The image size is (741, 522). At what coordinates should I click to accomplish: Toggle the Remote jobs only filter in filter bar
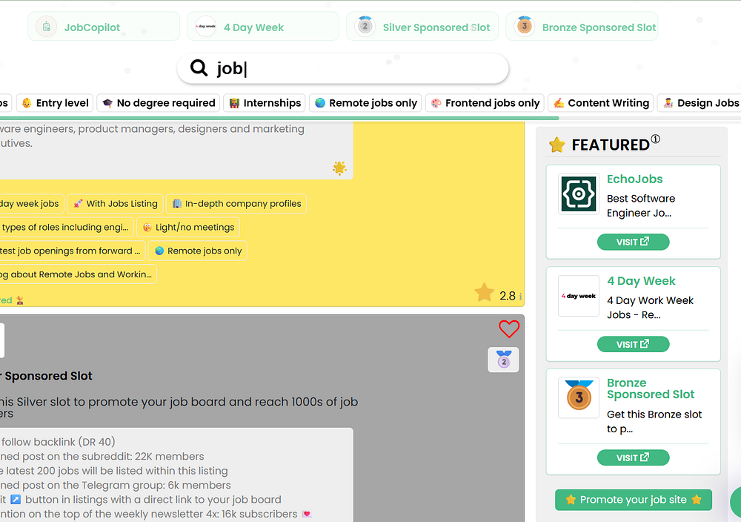pos(365,103)
